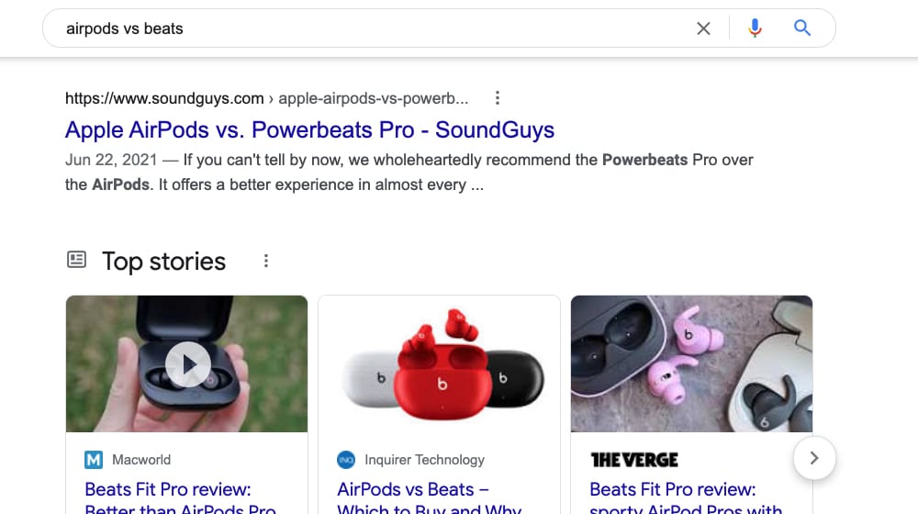This screenshot has width=918, height=514.
Task: Play the Macworld video thumbnail
Action: [188, 364]
